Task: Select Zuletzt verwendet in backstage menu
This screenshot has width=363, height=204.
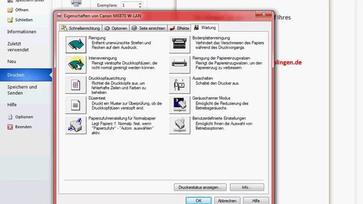Action: (x=18, y=46)
